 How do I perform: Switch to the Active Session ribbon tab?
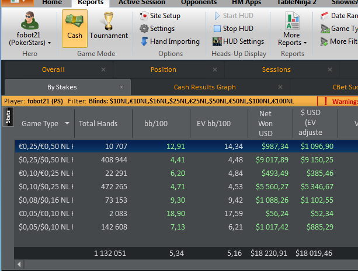coord(142,2)
